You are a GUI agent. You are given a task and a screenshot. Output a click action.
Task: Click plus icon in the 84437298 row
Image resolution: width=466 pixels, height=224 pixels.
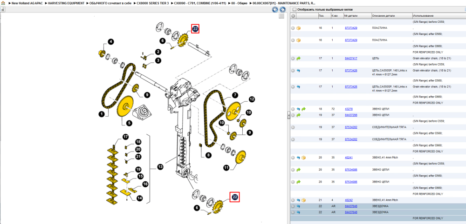(x=293, y=115)
